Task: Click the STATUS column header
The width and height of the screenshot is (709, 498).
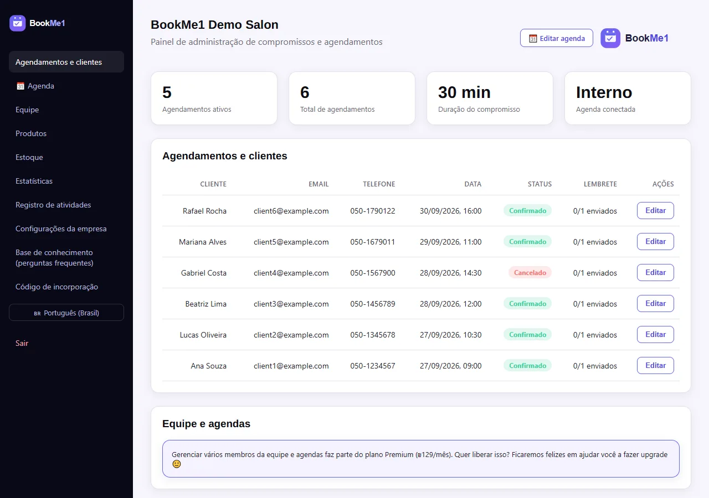Action: [x=540, y=184]
